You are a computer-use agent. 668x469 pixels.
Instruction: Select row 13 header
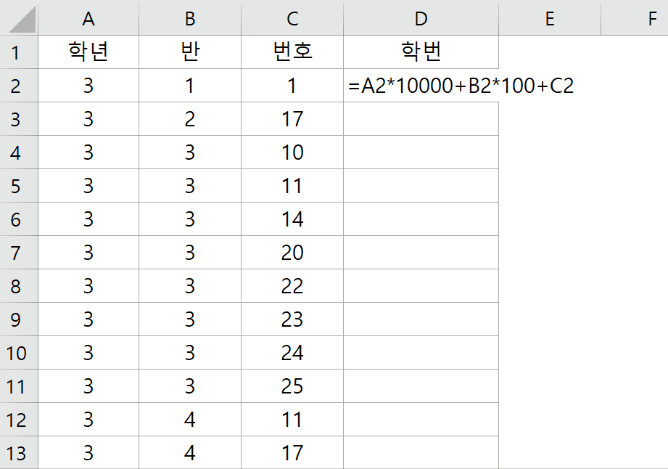pos(19,453)
